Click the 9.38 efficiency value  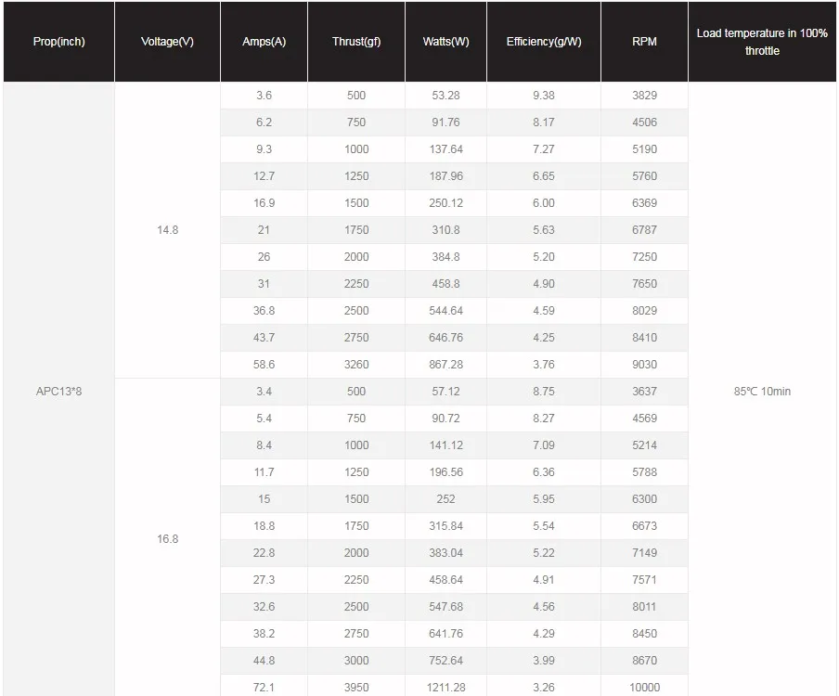(x=544, y=96)
